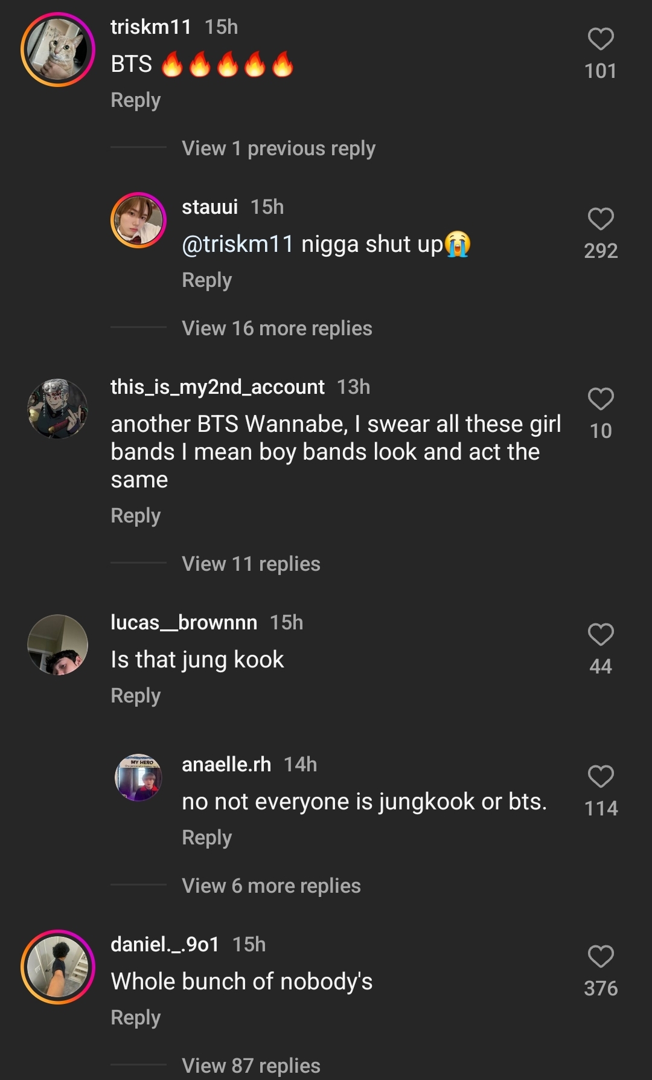The image size is (652, 1080).
Task: View this_is_my2nd_account's avatar
Action: click(58, 409)
